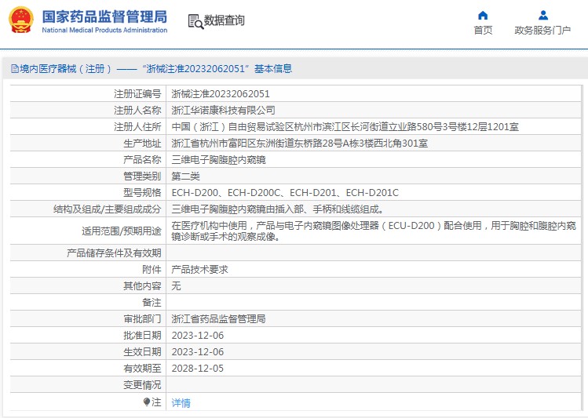Click the 审批部门 label
The width and height of the screenshot is (588, 418).
pos(142,318)
